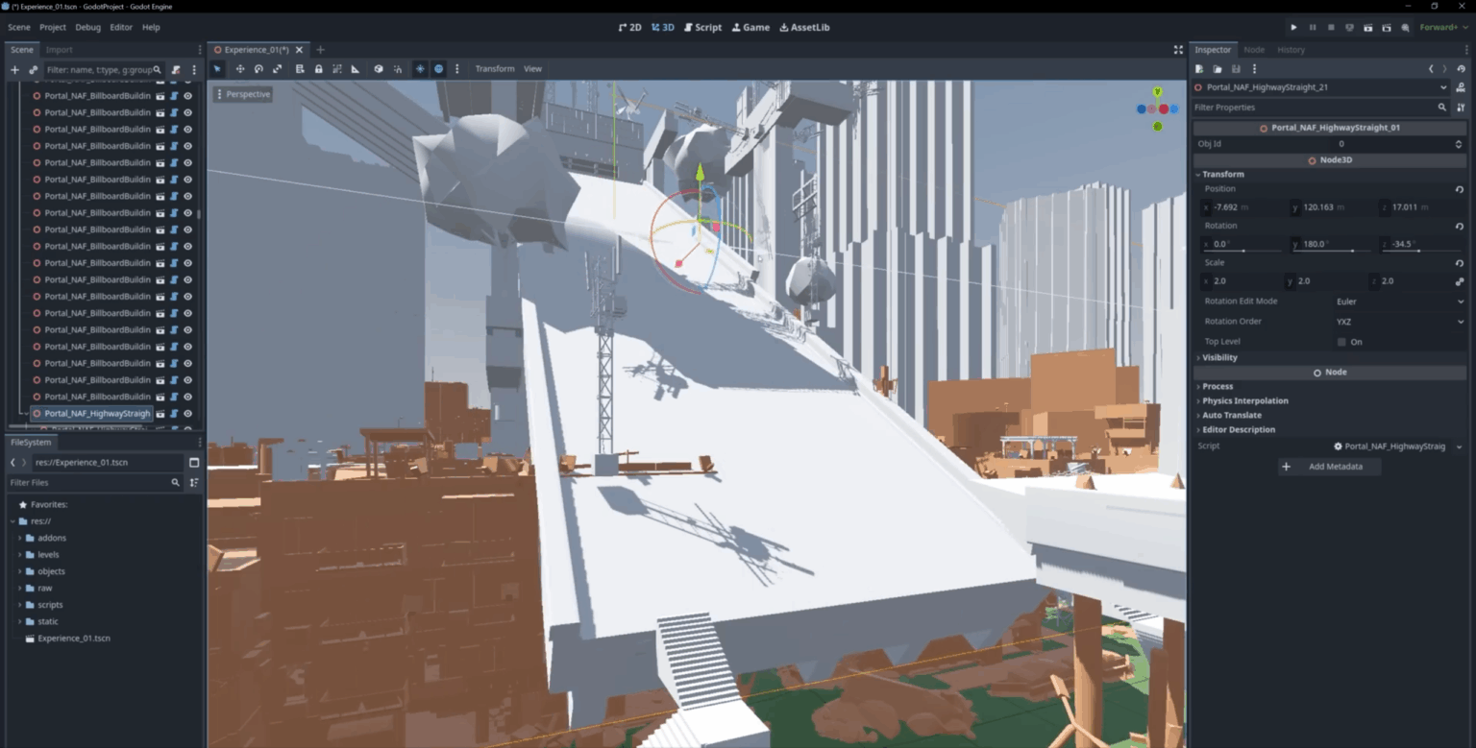Image resolution: width=1476 pixels, height=748 pixels.
Task: Click the Add Metadata button
Action: click(x=1329, y=467)
